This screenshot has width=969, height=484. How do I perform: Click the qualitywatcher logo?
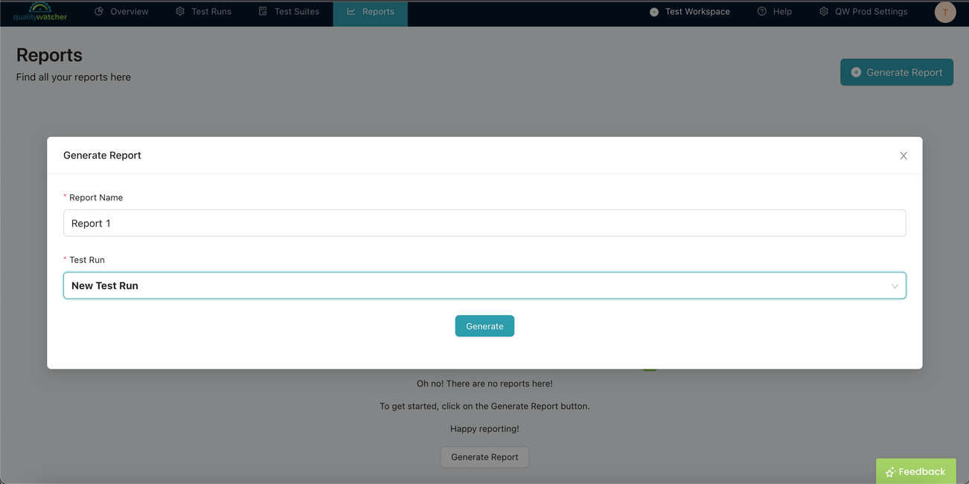[x=40, y=12]
